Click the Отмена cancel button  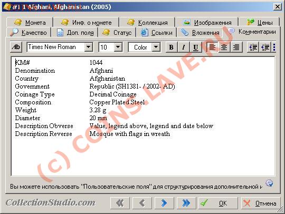click(x=261, y=203)
